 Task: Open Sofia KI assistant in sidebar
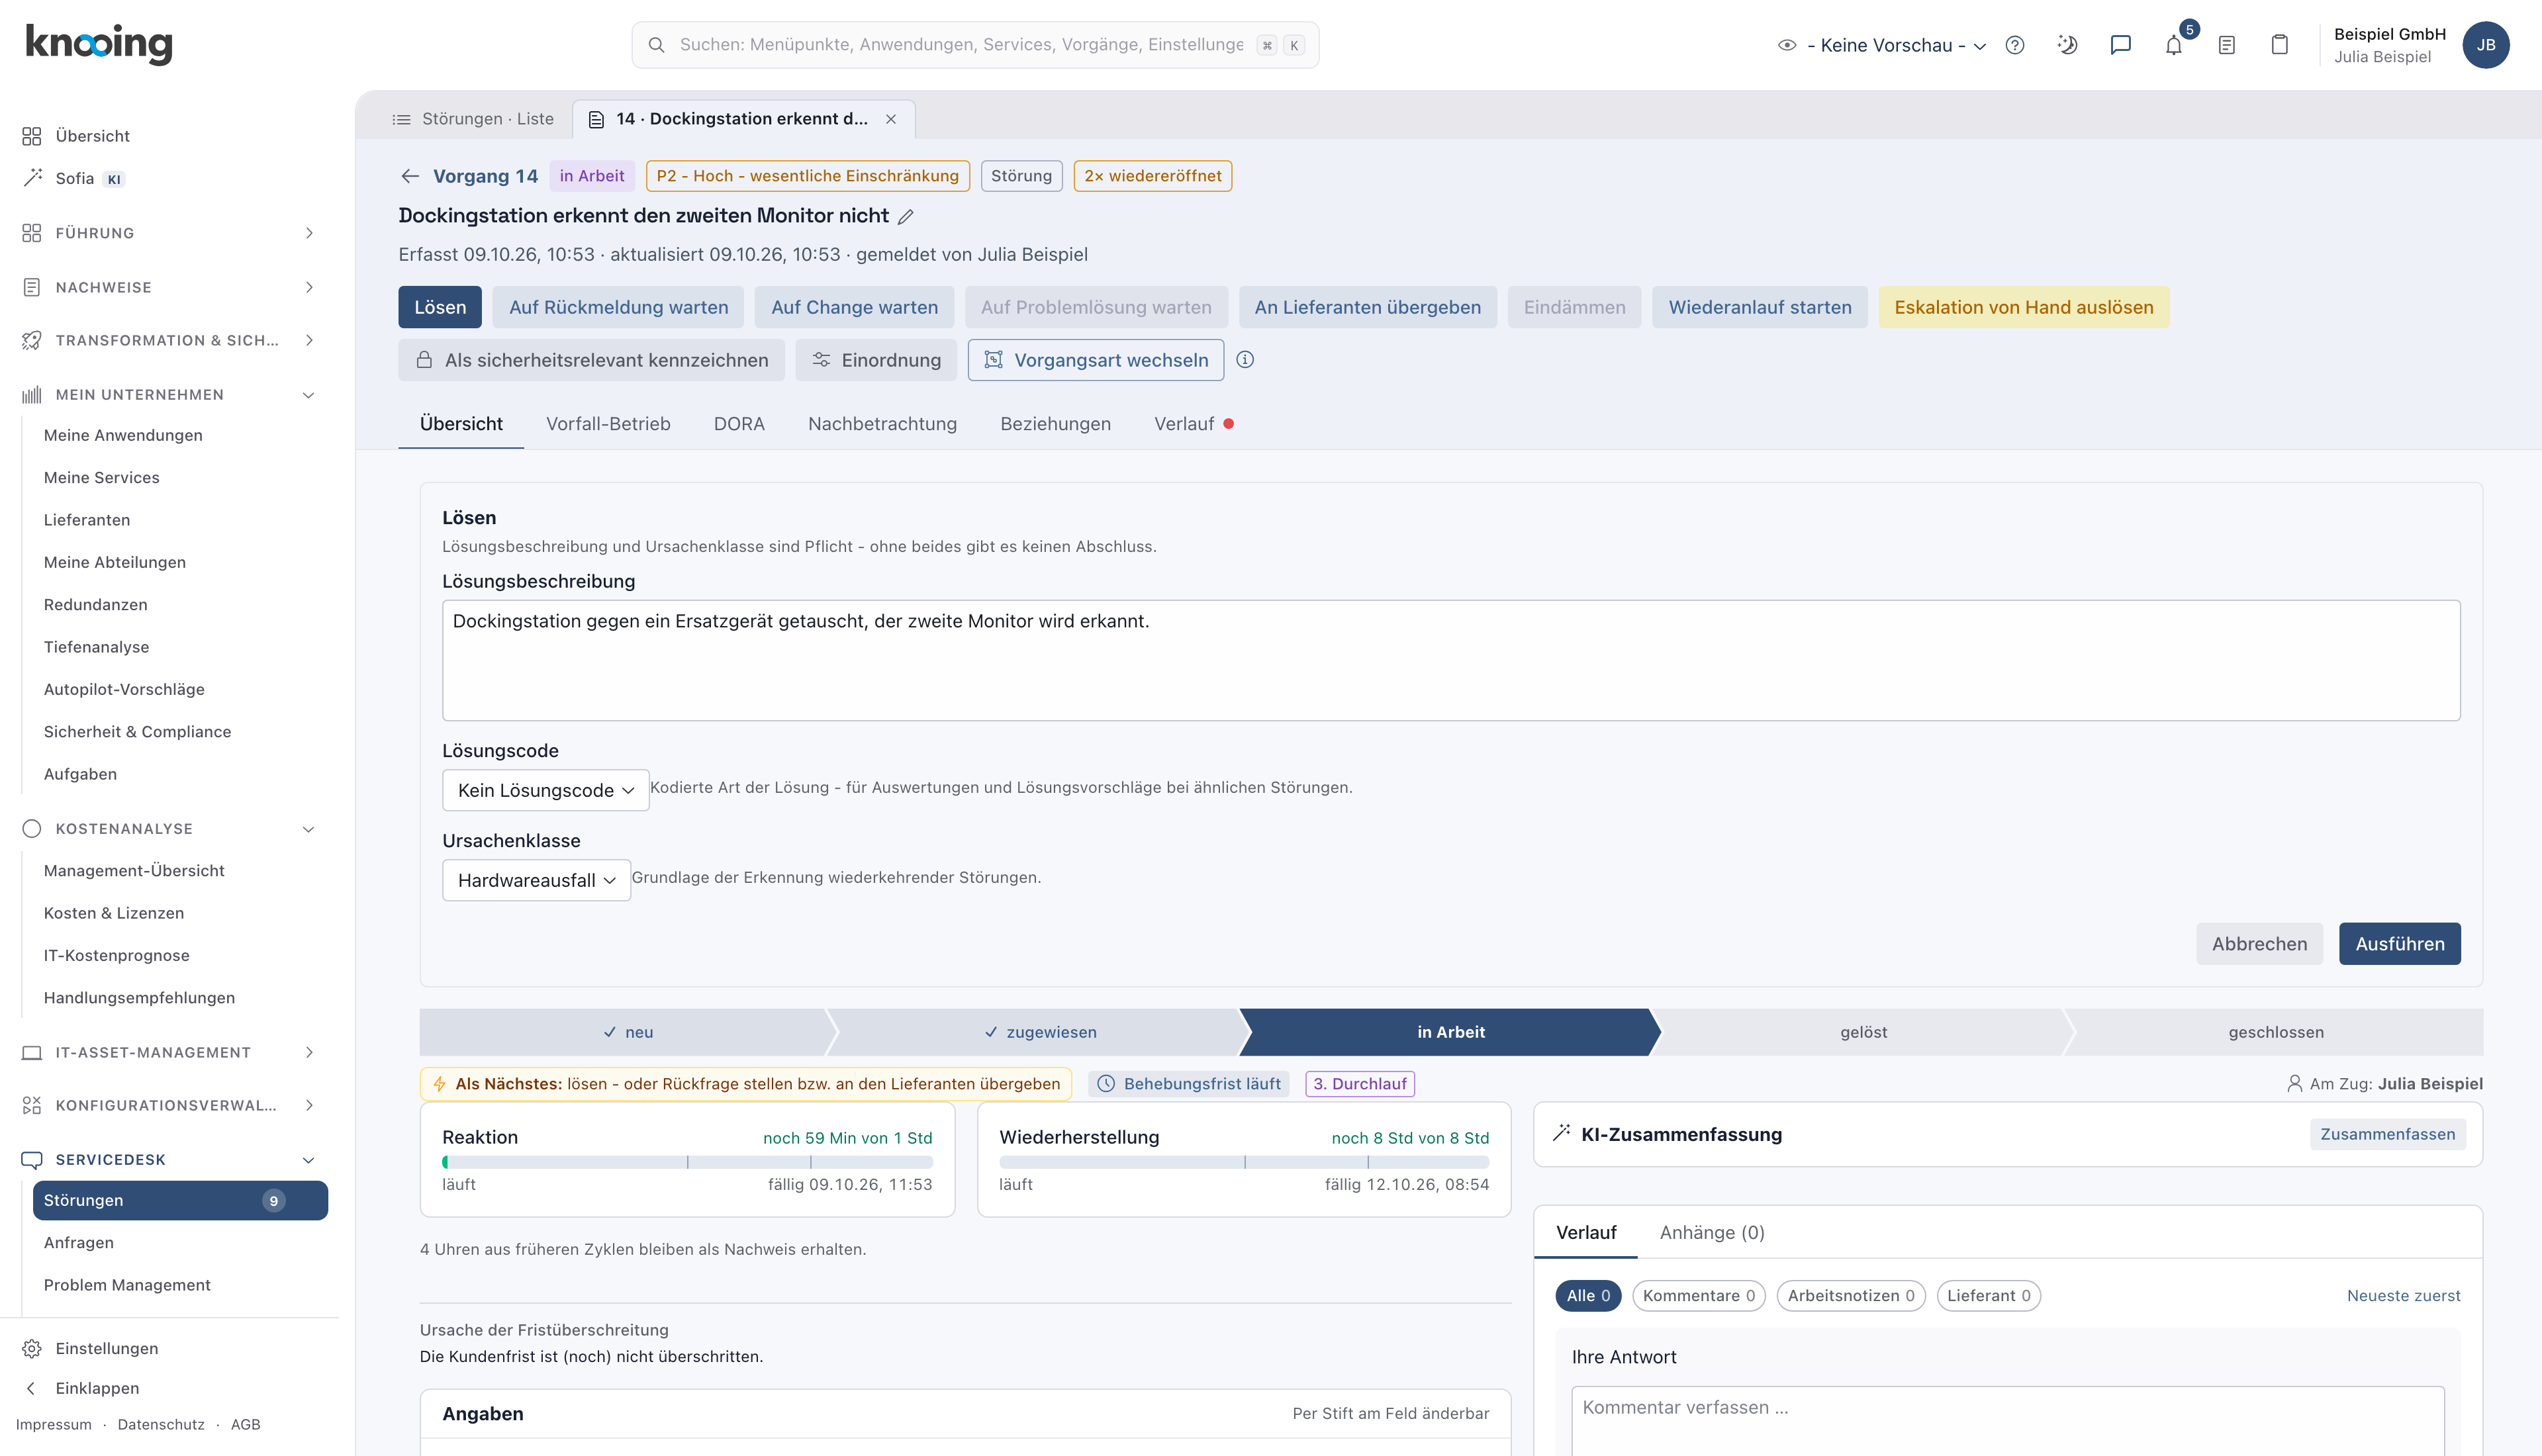(x=75, y=178)
